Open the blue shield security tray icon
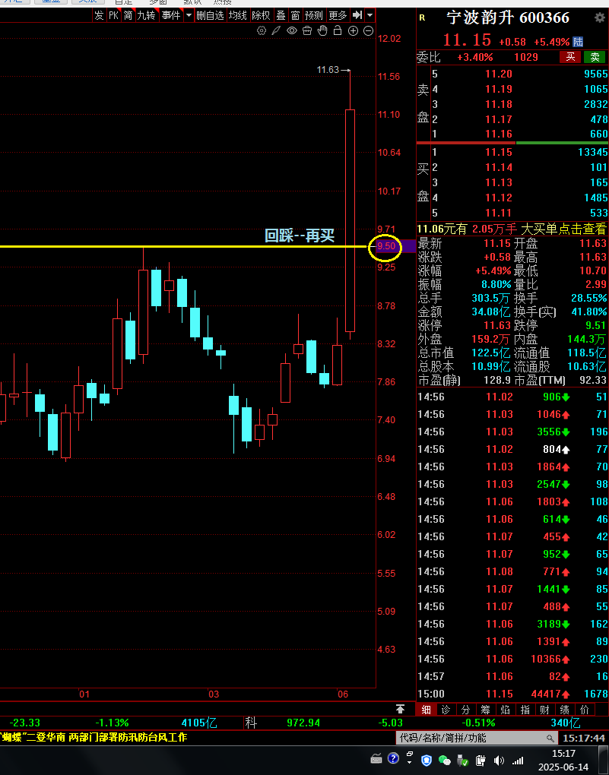Image resolution: width=609 pixels, height=775 pixels. click(427, 760)
